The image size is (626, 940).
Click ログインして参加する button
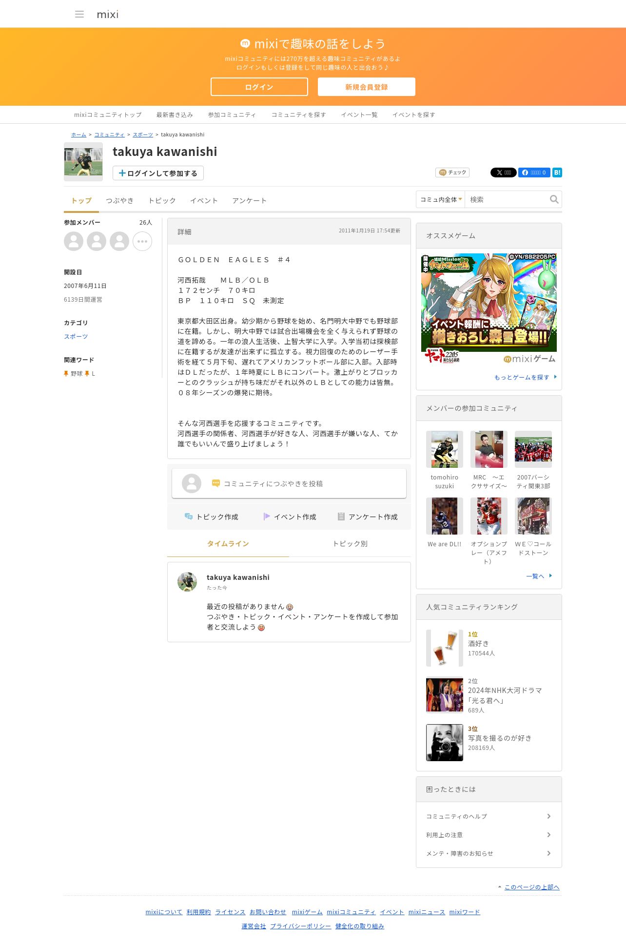(158, 173)
